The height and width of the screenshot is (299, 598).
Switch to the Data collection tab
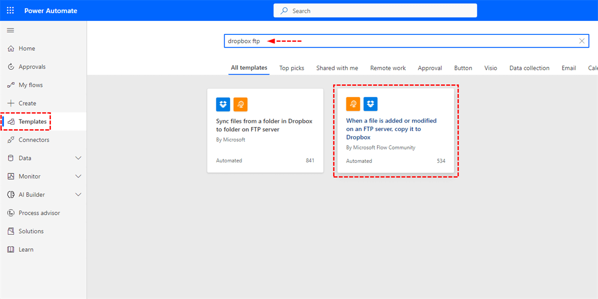click(529, 68)
